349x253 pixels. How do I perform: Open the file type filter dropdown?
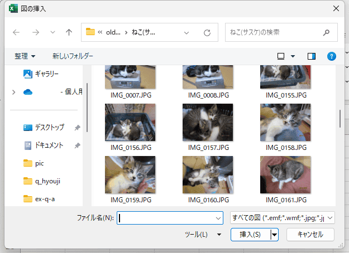pos(282,217)
